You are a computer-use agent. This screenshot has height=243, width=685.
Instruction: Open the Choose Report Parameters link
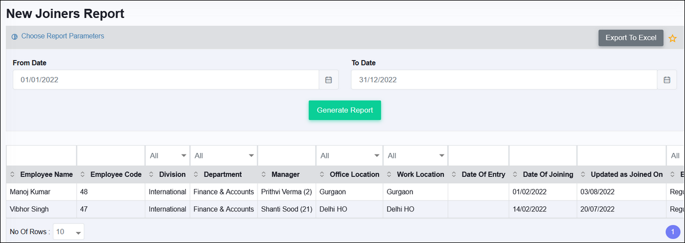(62, 36)
